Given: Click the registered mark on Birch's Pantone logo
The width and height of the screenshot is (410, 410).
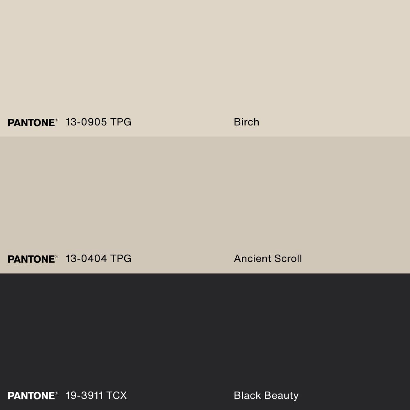Looking at the screenshot, I should [56, 120].
